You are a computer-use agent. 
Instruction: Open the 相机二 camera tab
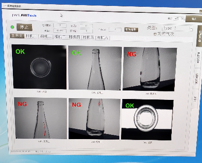(x=46, y=37)
